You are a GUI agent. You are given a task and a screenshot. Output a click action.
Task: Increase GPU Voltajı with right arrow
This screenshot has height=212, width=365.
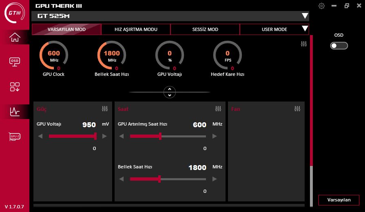click(x=104, y=136)
